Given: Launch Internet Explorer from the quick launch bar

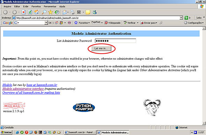Looking at the screenshot, I should tap(17, 132).
